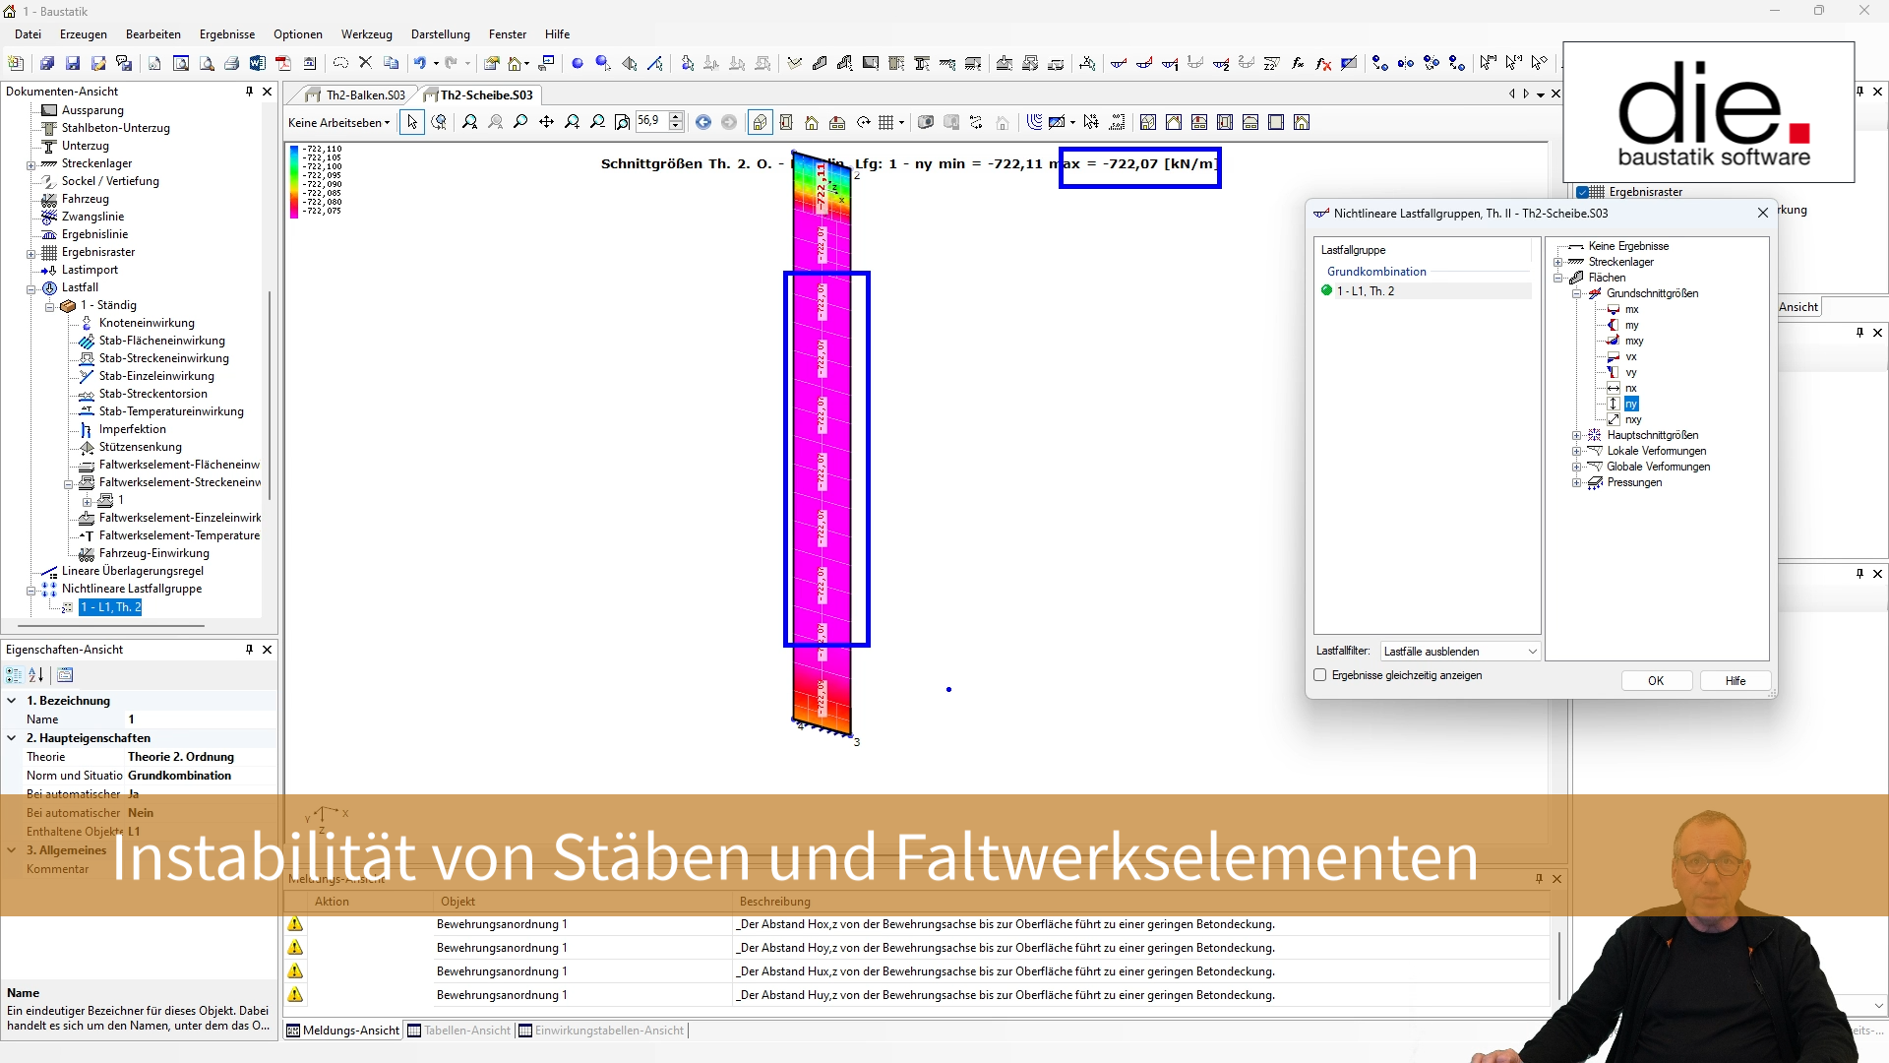Click the grid display icon
Viewport: 1889px width, 1063px height.
(886, 122)
